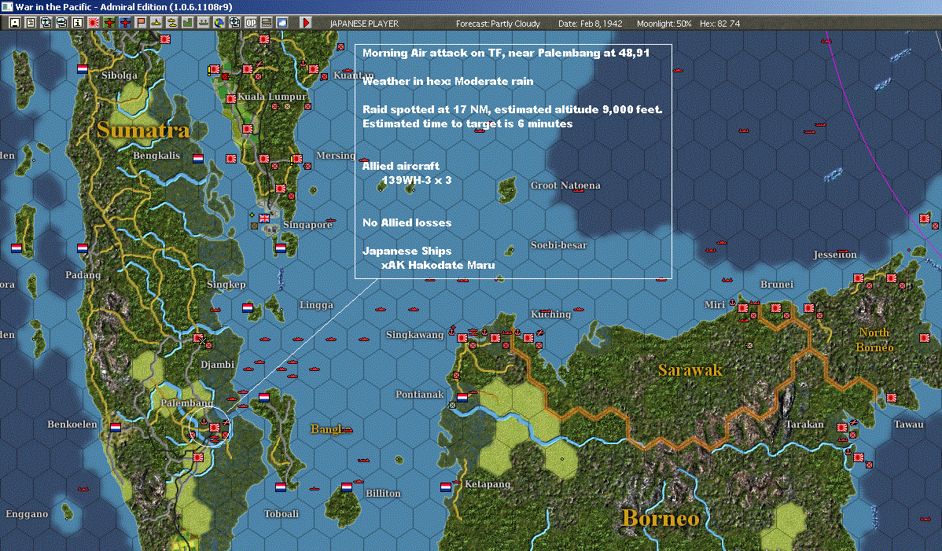
Task: Select the Japanese base icon at Singkawang
Action: click(x=462, y=338)
